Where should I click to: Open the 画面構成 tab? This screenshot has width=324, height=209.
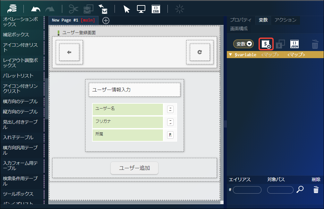(x=239, y=29)
